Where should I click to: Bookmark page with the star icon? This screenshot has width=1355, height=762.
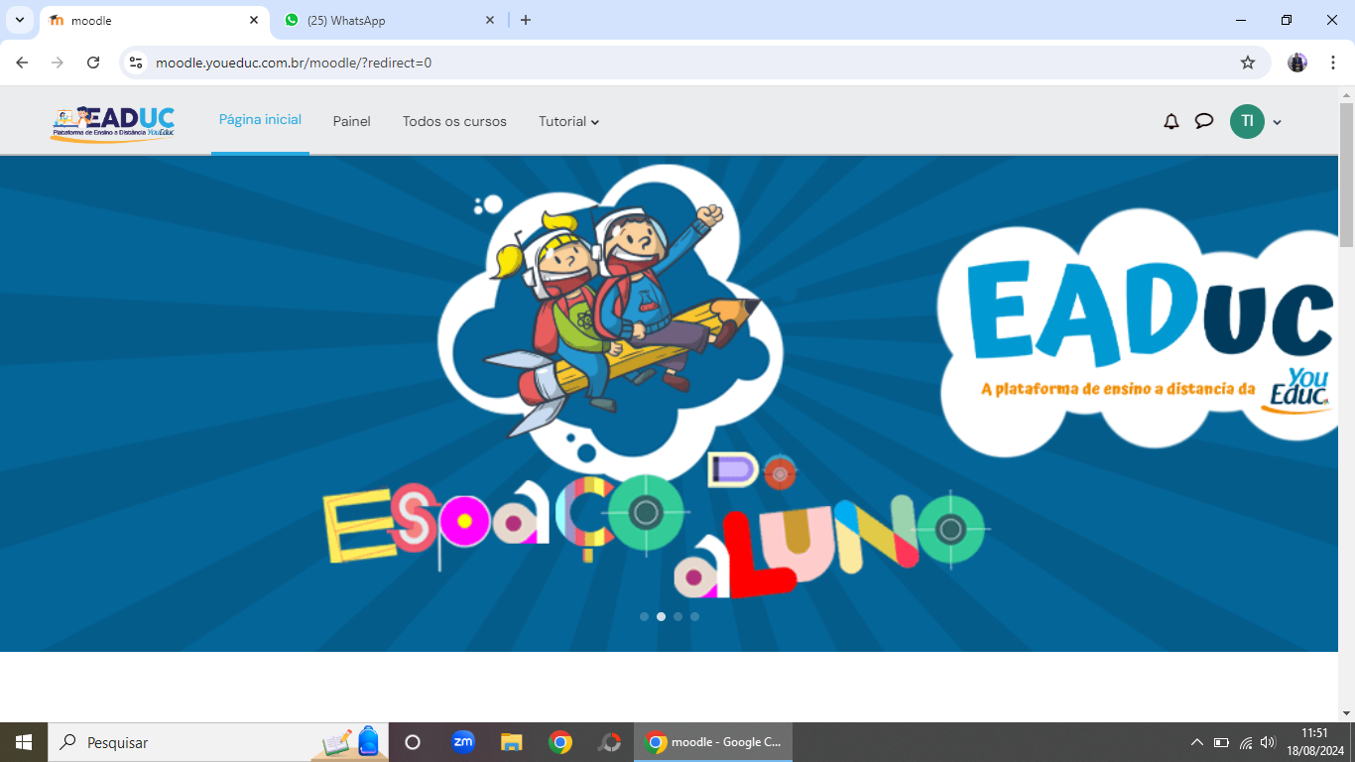pos(1248,63)
